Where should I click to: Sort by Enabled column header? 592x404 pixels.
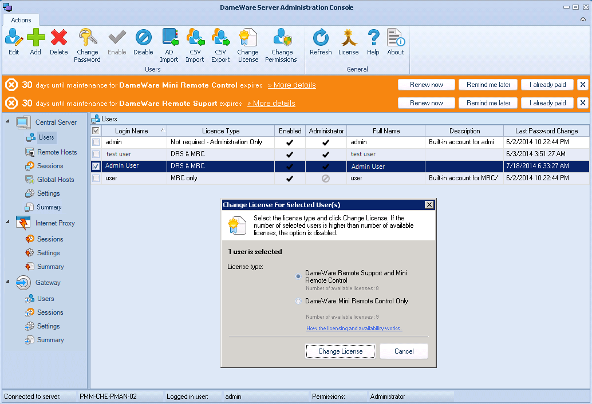point(290,131)
